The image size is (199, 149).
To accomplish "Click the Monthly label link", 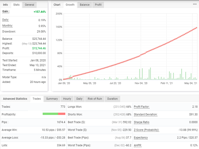I will (8, 25).
